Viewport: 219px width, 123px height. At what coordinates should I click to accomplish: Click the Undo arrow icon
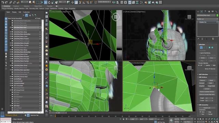tap(3, 2)
